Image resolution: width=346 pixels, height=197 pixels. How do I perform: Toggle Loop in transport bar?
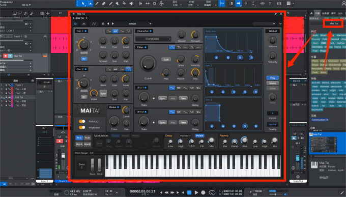(x=212, y=192)
